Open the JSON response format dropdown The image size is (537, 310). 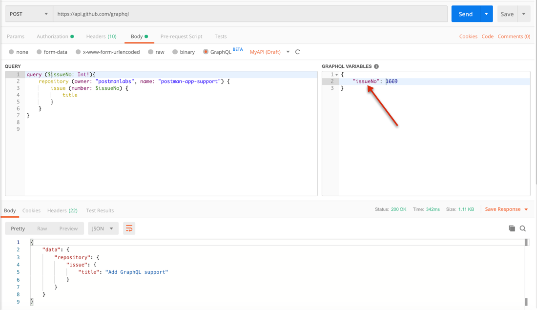(103, 228)
